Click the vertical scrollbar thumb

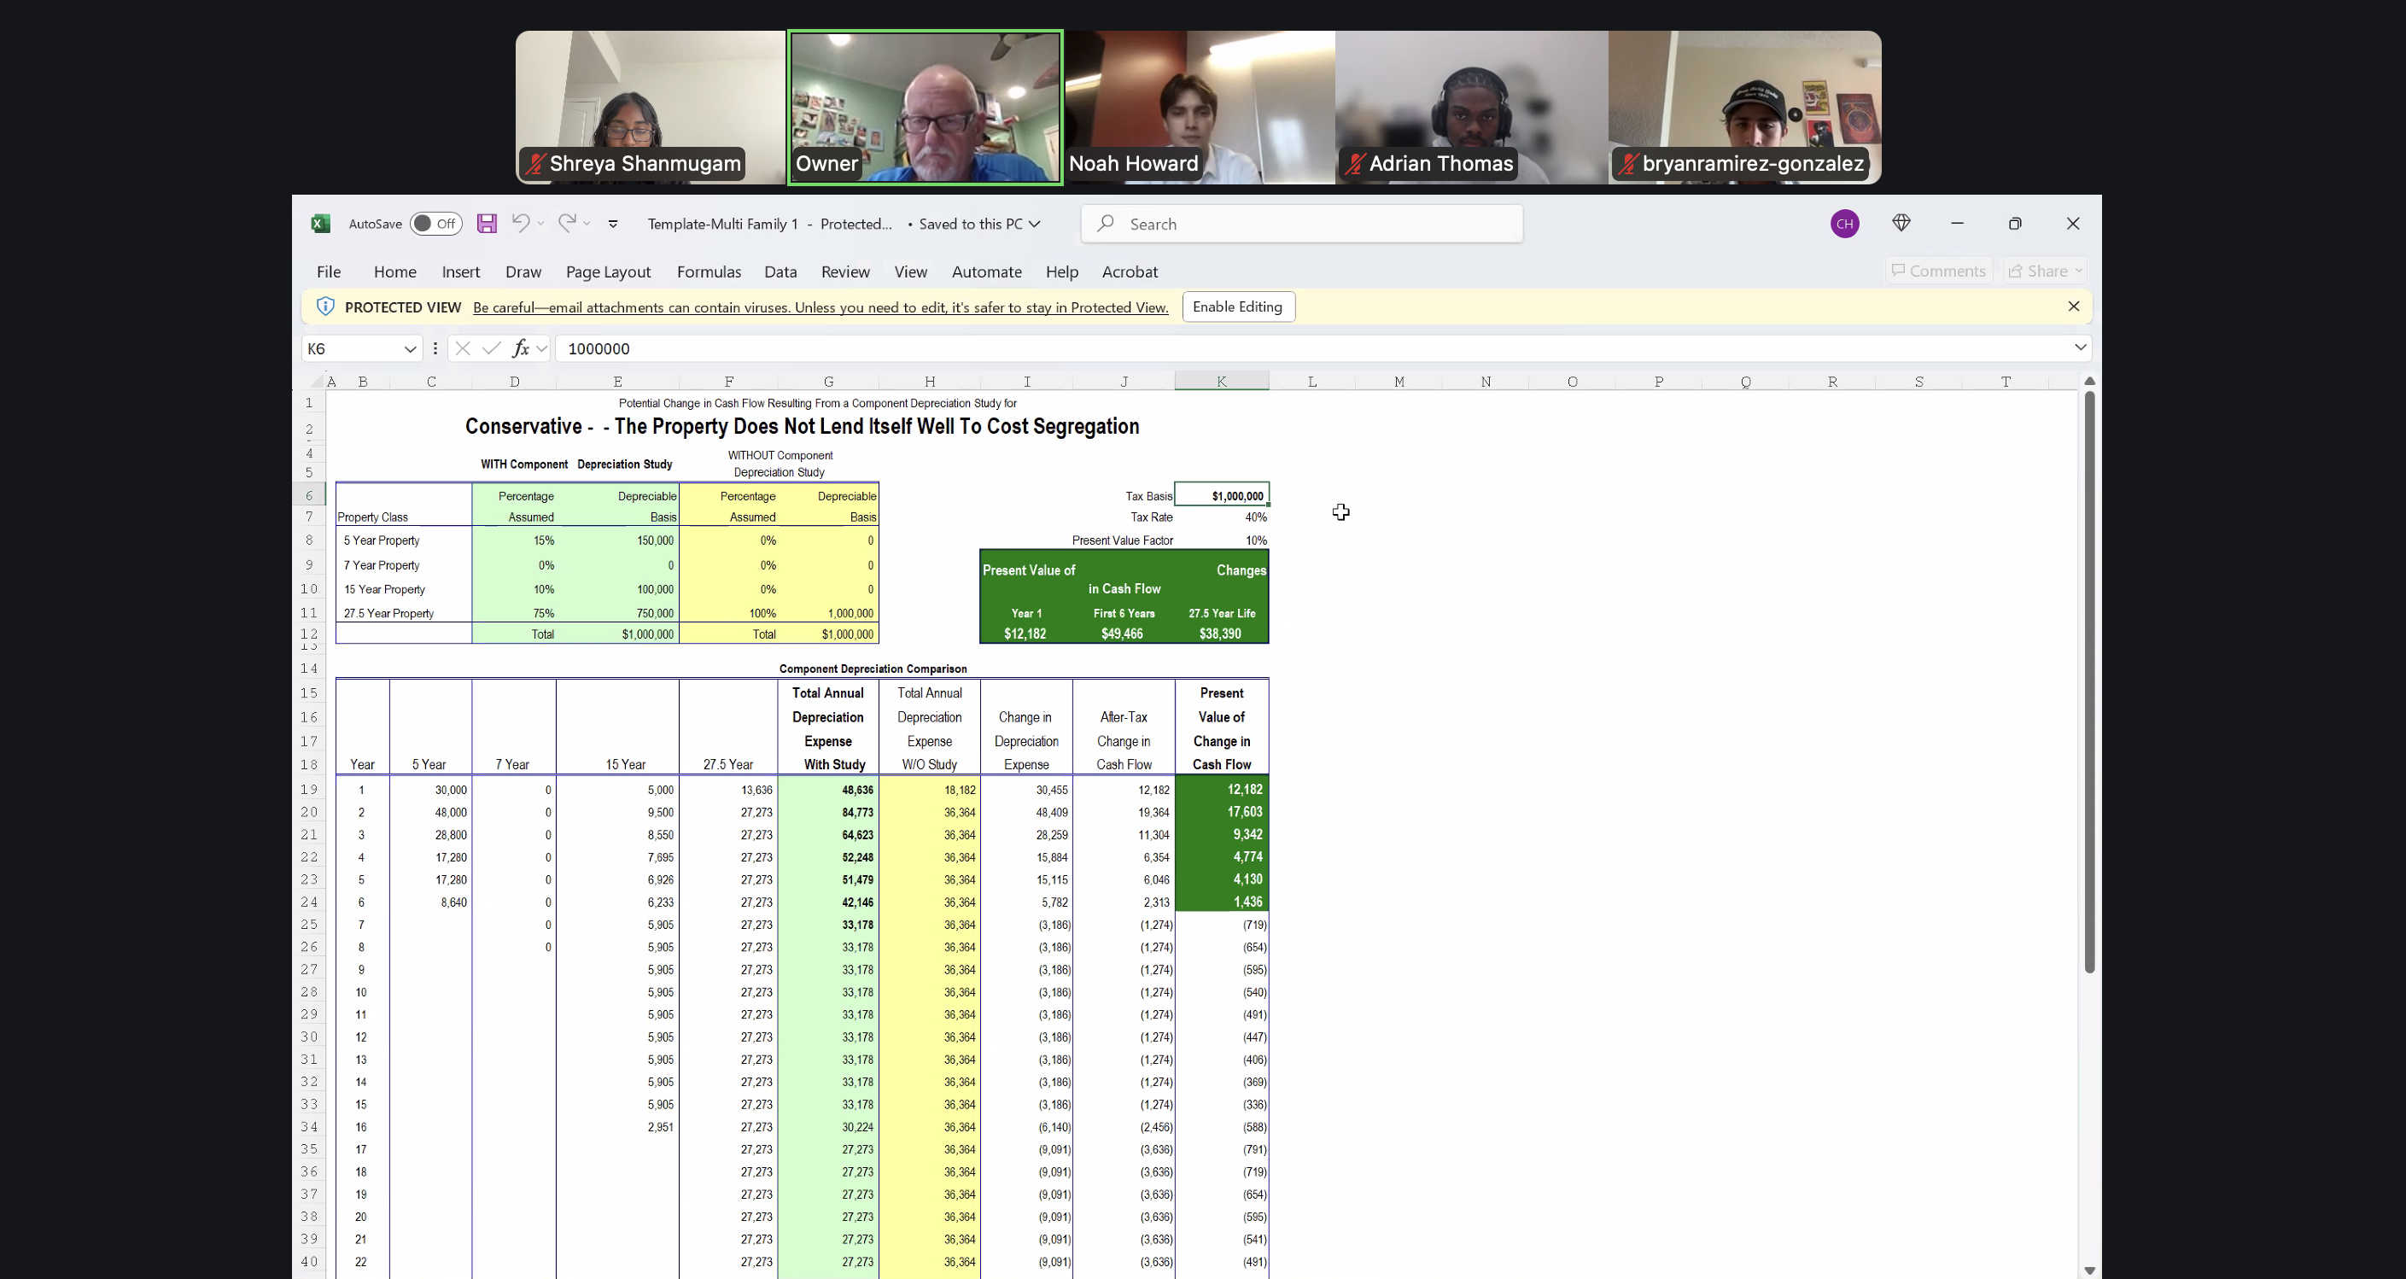[2089, 682]
